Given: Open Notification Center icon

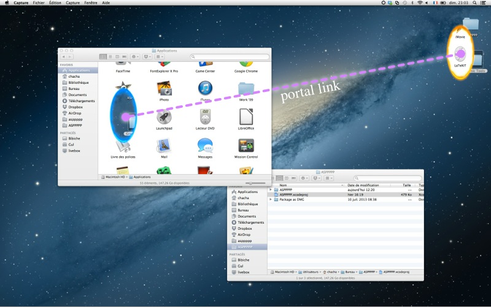Looking at the screenshot, I should tap(483, 3).
